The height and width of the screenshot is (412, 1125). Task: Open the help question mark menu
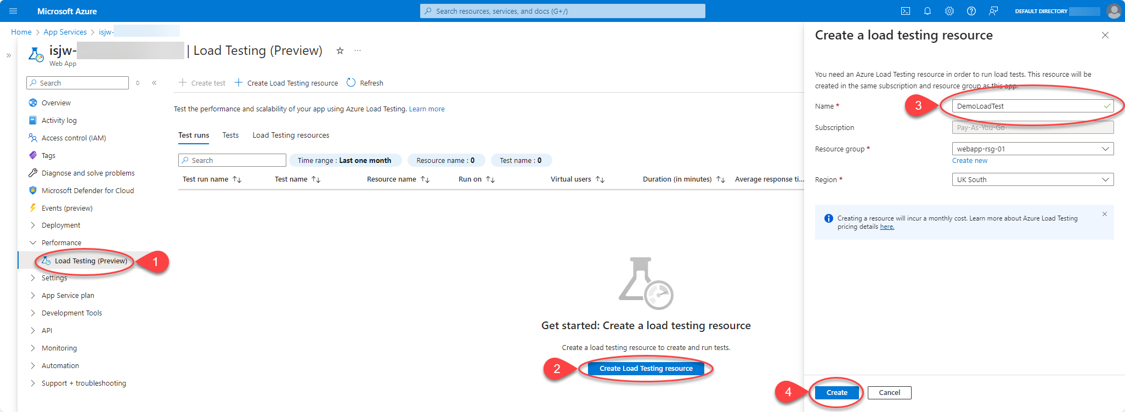(x=971, y=11)
